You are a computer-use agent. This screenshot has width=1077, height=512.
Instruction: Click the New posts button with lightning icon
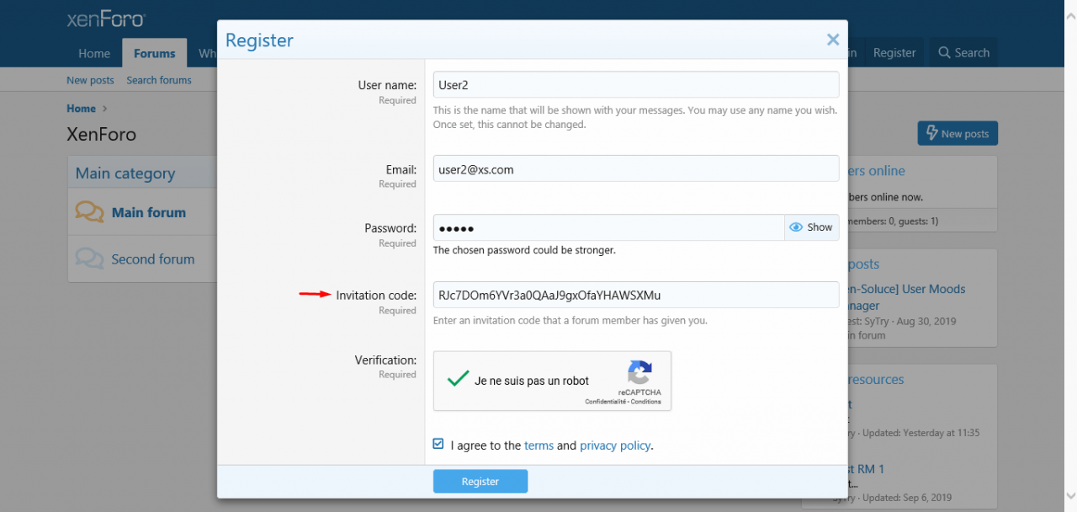(x=957, y=133)
